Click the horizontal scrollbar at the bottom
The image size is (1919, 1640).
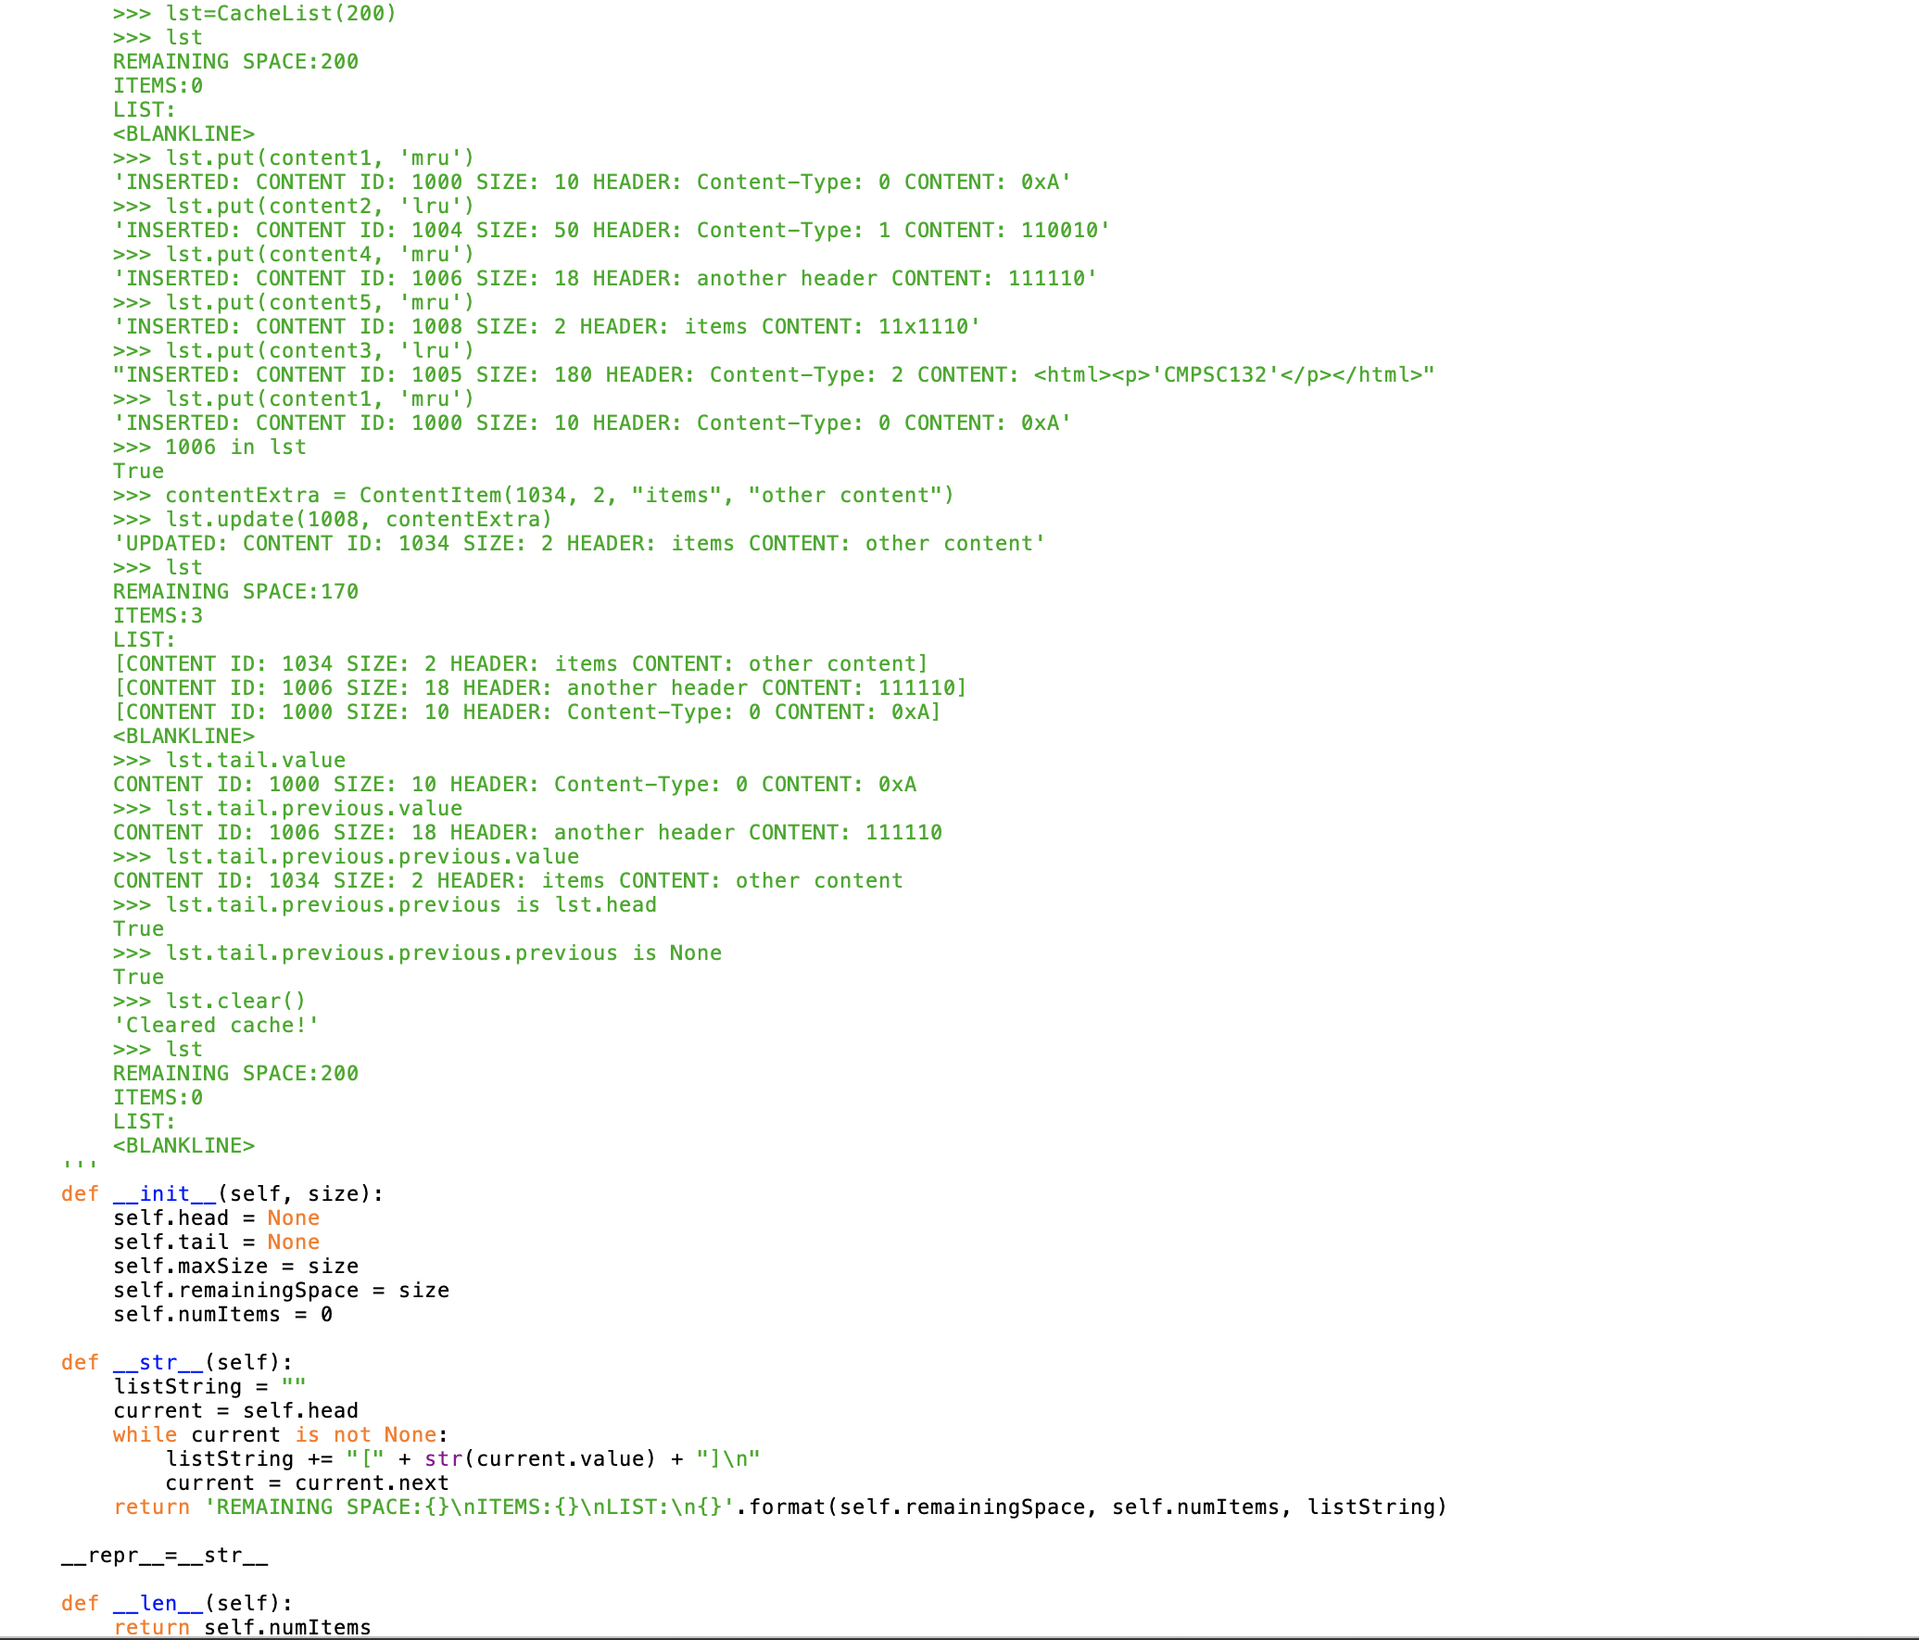[x=959, y=1634]
